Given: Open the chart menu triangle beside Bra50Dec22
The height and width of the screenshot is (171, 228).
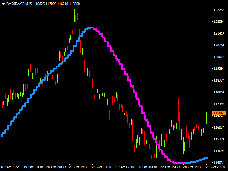Looking at the screenshot, I should coord(4,4).
